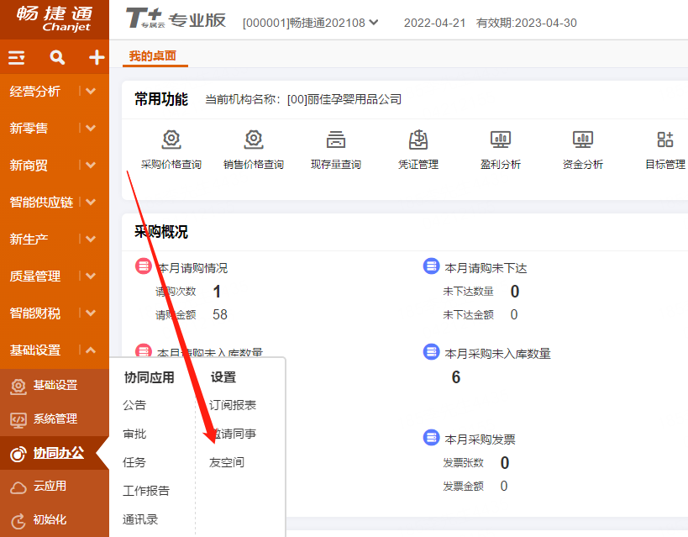Click the 基础设置 gear submenu icon
The image size is (688, 537).
click(x=18, y=387)
